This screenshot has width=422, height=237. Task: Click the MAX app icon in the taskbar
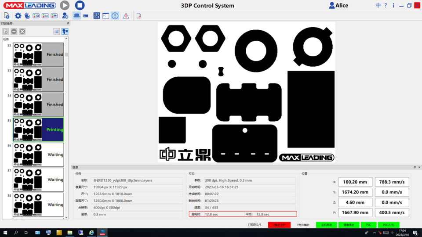point(102,233)
